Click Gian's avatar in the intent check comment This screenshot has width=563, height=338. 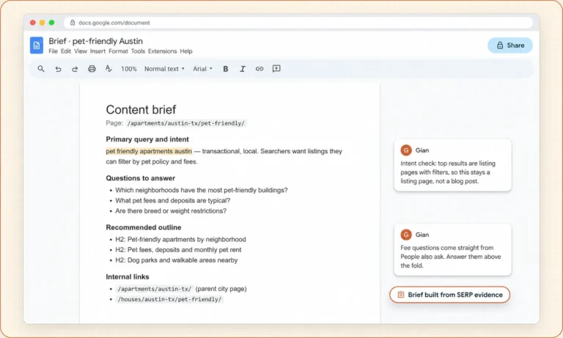(x=406, y=150)
